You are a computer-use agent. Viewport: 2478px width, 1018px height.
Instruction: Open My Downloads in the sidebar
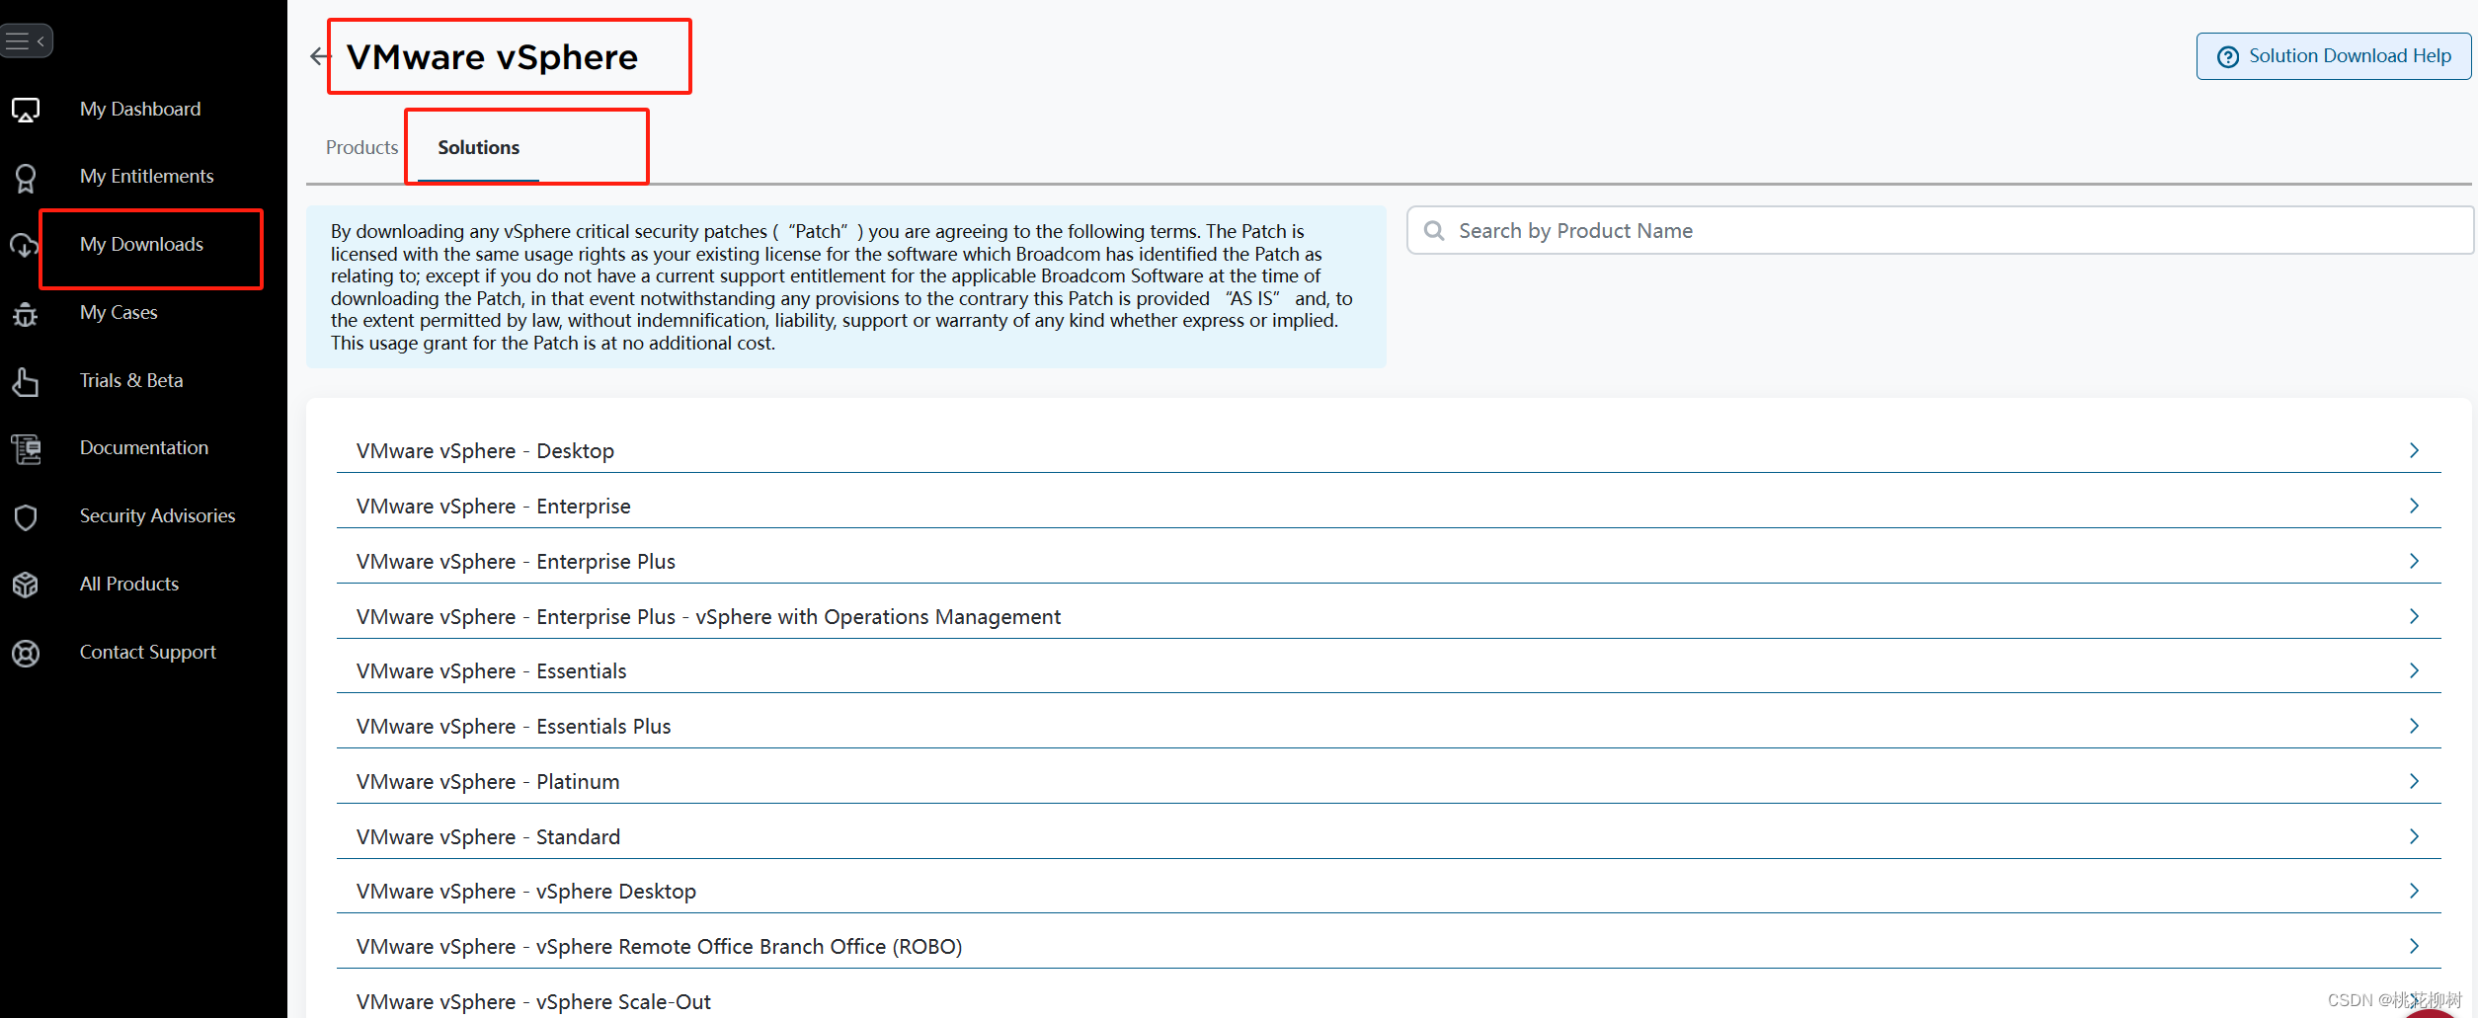pyautogui.click(x=141, y=244)
